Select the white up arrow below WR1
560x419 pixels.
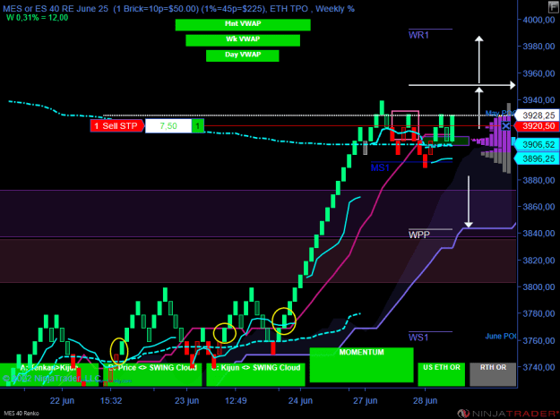tap(479, 59)
